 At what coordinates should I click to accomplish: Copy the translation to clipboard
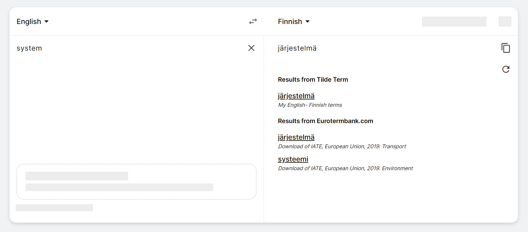tap(505, 48)
